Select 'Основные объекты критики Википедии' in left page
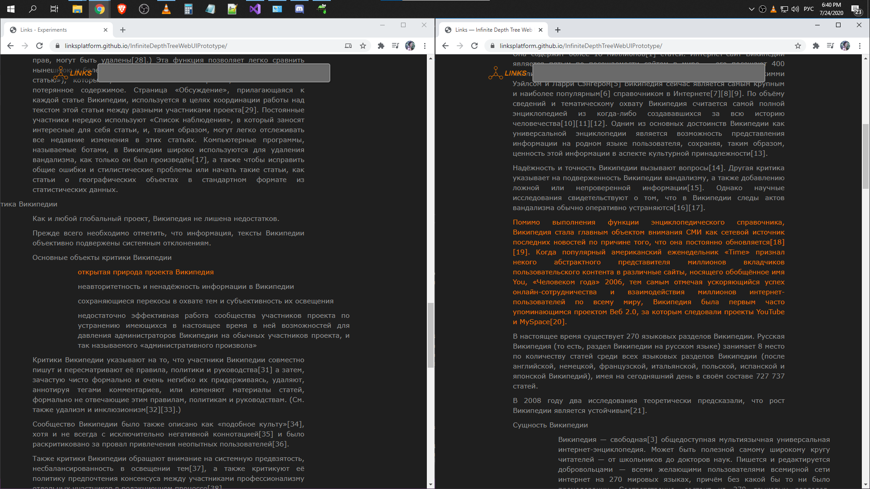This screenshot has width=870, height=489. [x=102, y=258]
